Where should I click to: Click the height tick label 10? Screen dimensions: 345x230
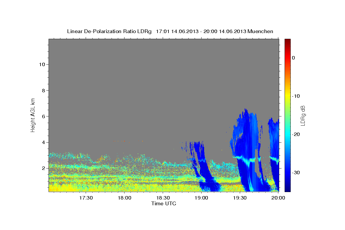point(42,64)
